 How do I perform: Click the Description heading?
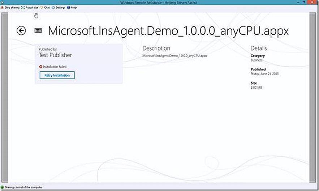tap(156, 48)
